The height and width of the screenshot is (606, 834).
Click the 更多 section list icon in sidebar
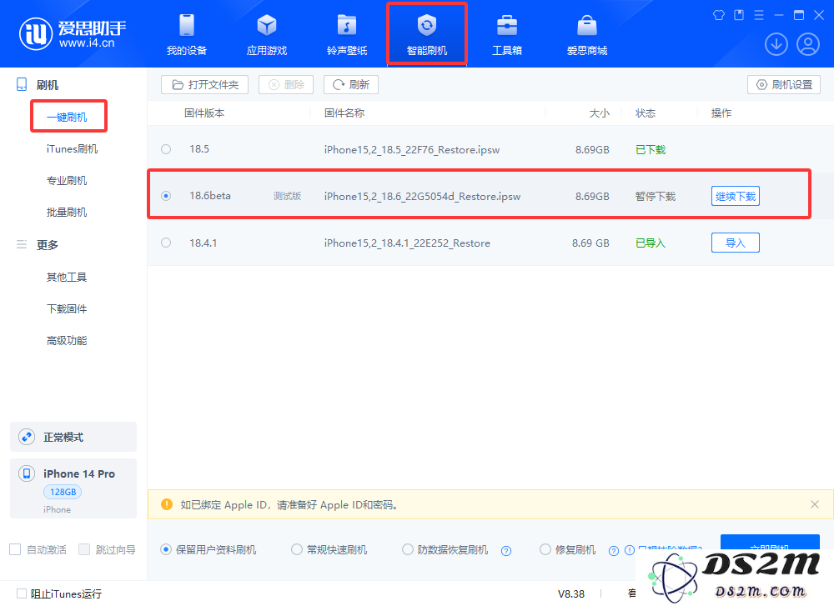click(22, 244)
